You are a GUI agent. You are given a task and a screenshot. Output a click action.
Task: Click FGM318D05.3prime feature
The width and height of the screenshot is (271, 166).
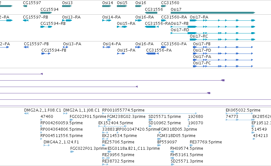[178, 129]
